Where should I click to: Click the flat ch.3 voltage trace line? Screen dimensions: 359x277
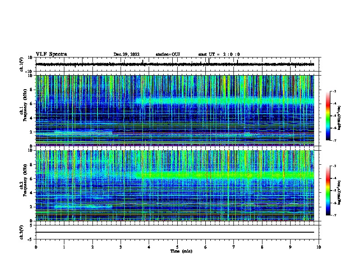[x=175, y=232]
